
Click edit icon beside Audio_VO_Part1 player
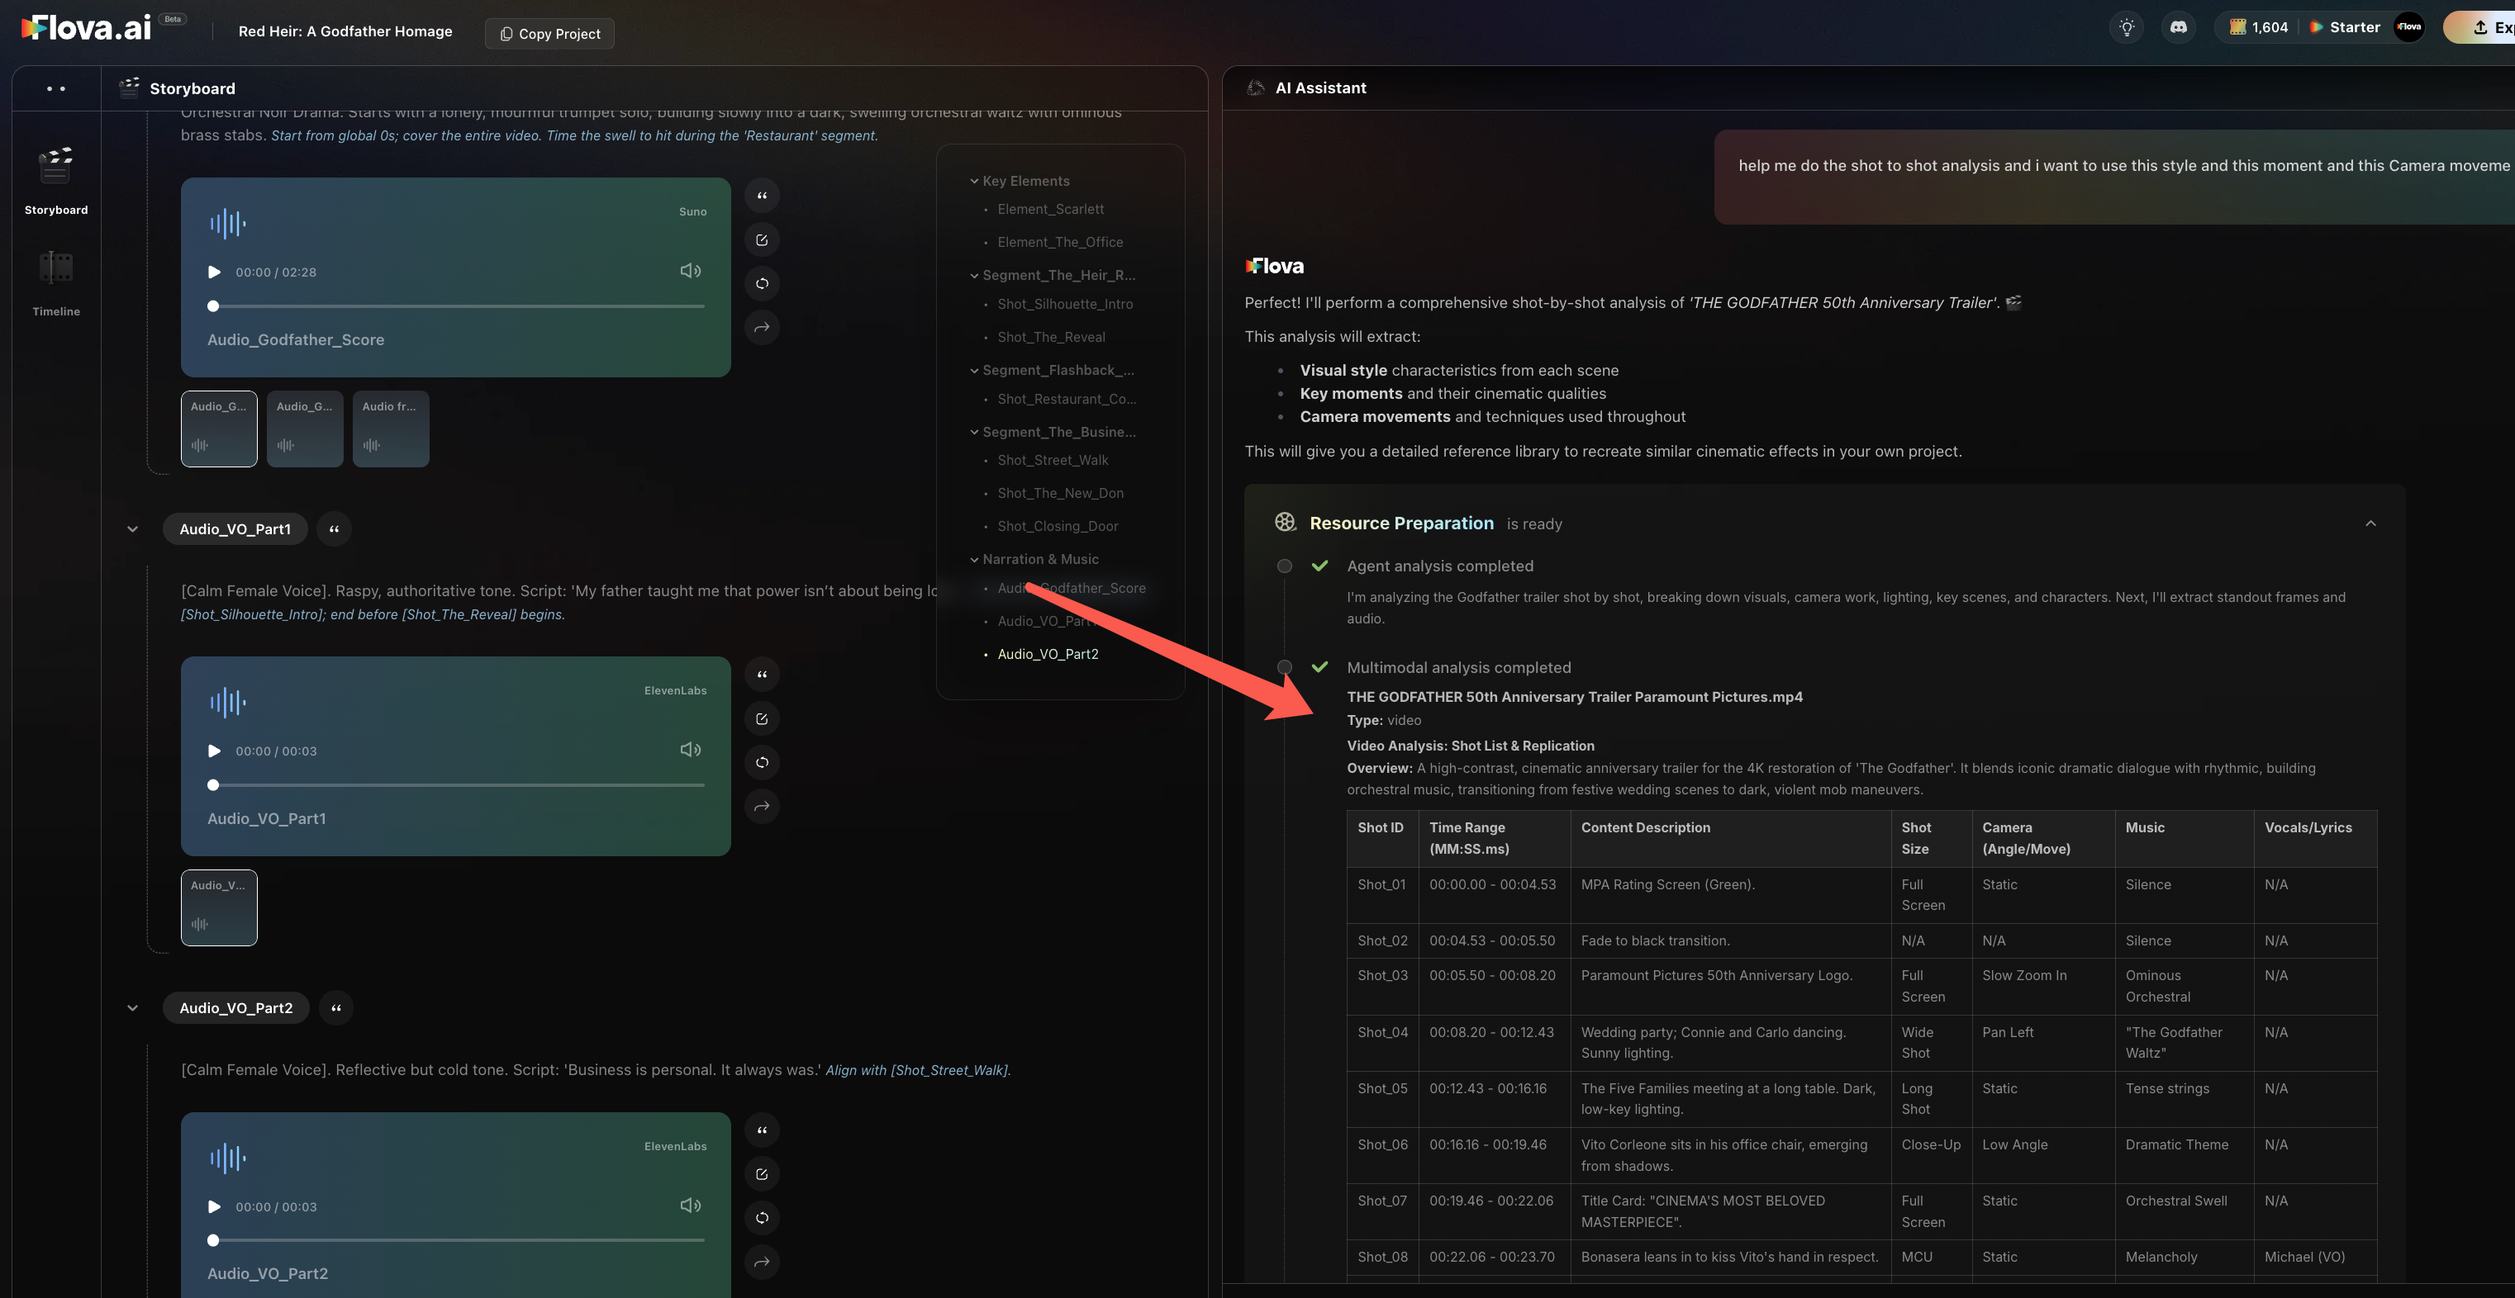(x=762, y=719)
